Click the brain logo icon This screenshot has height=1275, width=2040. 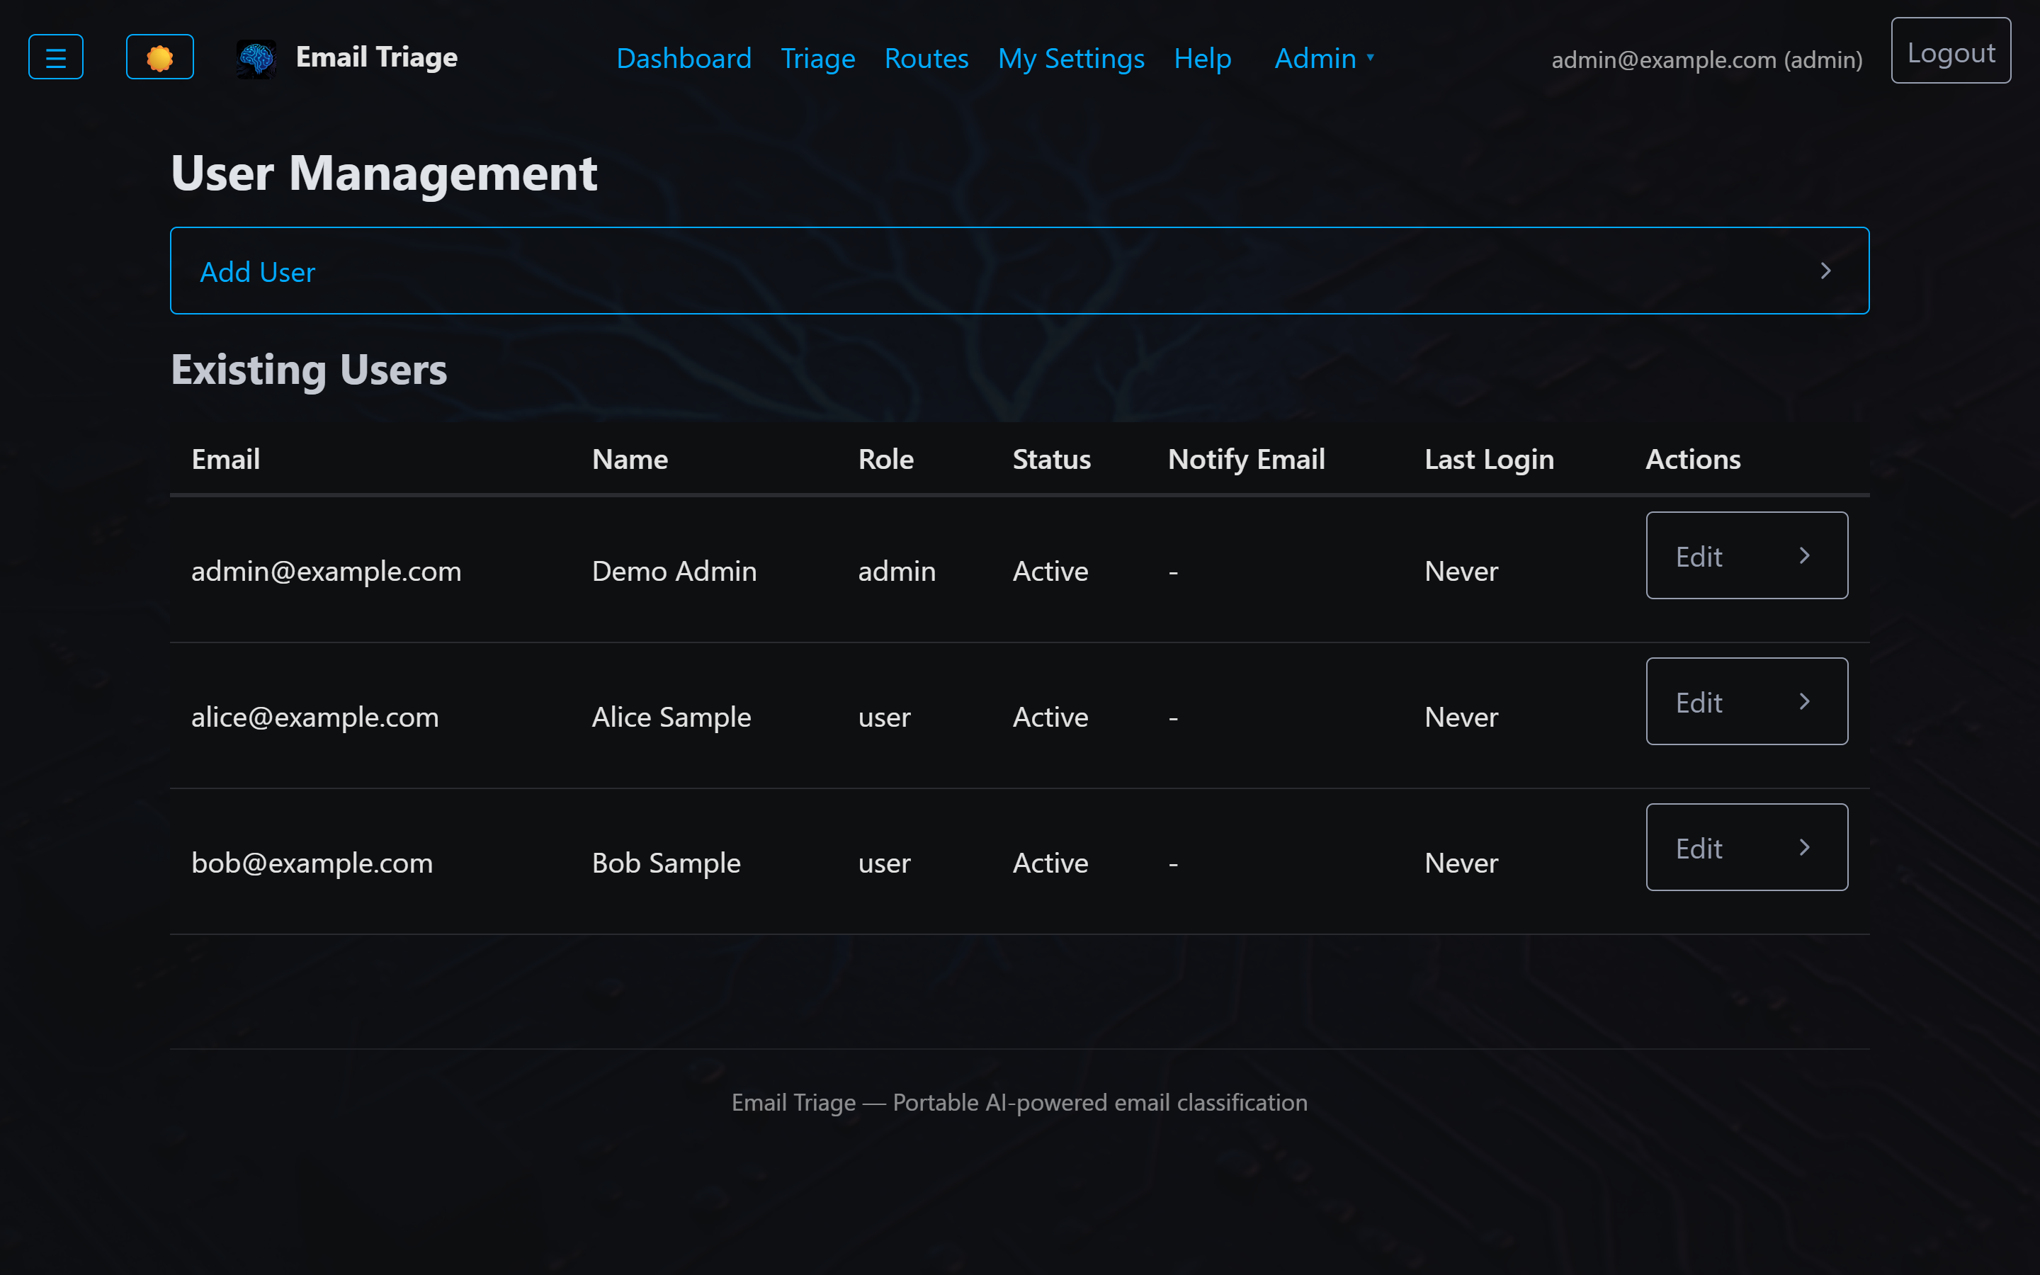pyautogui.click(x=256, y=58)
